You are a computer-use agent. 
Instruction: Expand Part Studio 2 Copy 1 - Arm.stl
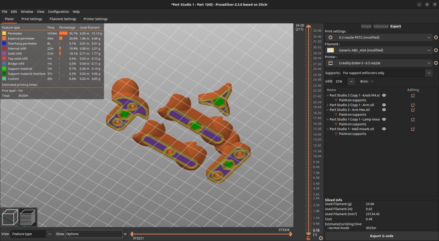tap(328, 105)
